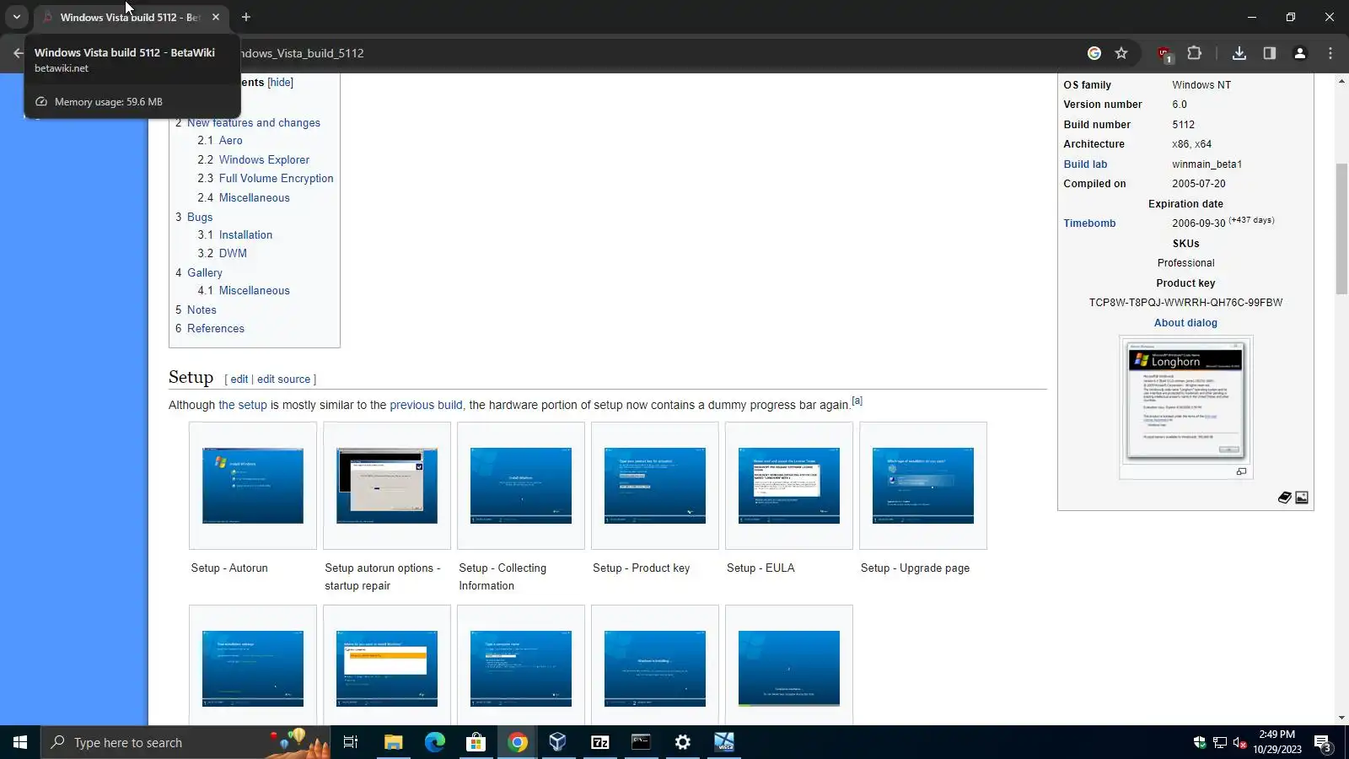
Task: Open Settings gear from taskbar
Action: [682, 742]
